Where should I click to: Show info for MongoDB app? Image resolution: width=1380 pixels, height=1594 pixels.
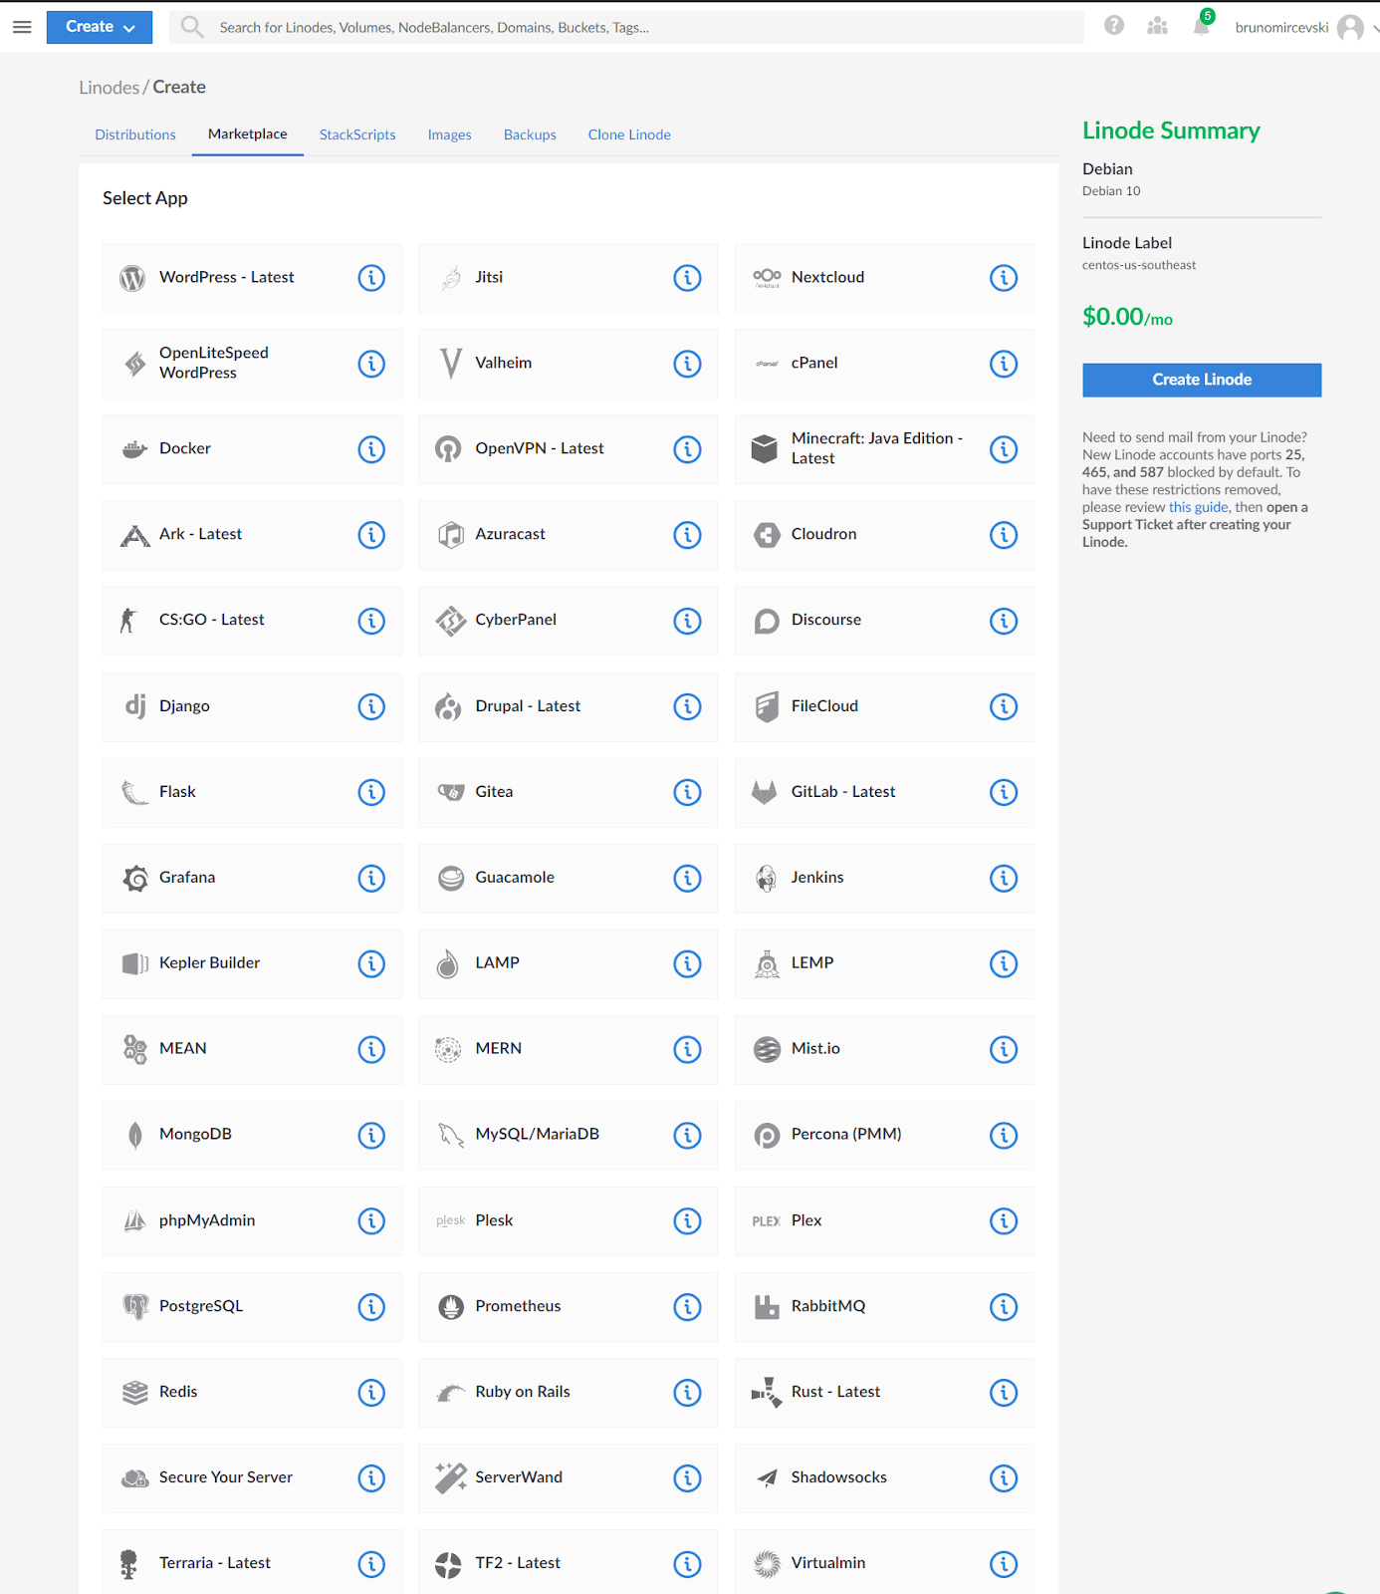(x=371, y=1135)
